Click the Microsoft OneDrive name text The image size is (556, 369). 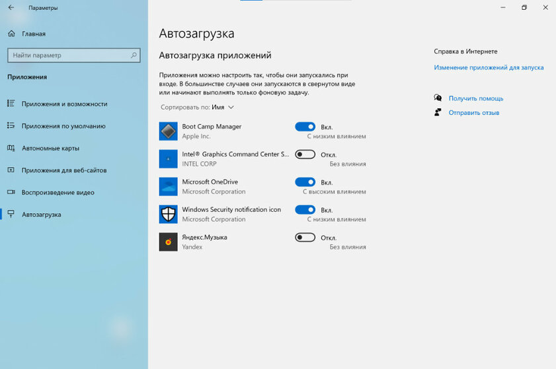[210, 182]
